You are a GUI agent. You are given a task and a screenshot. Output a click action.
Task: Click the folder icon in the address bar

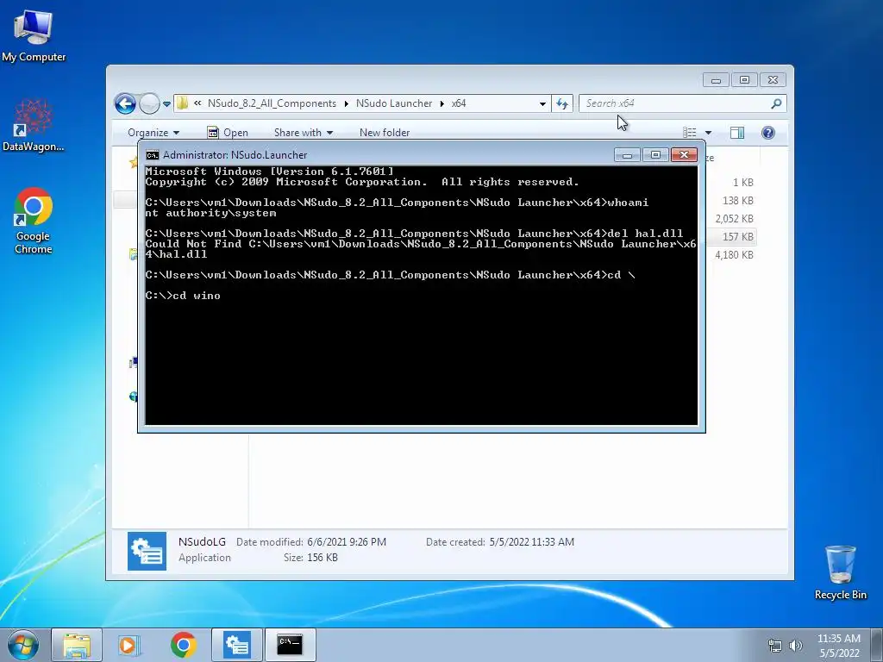[x=183, y=103]
